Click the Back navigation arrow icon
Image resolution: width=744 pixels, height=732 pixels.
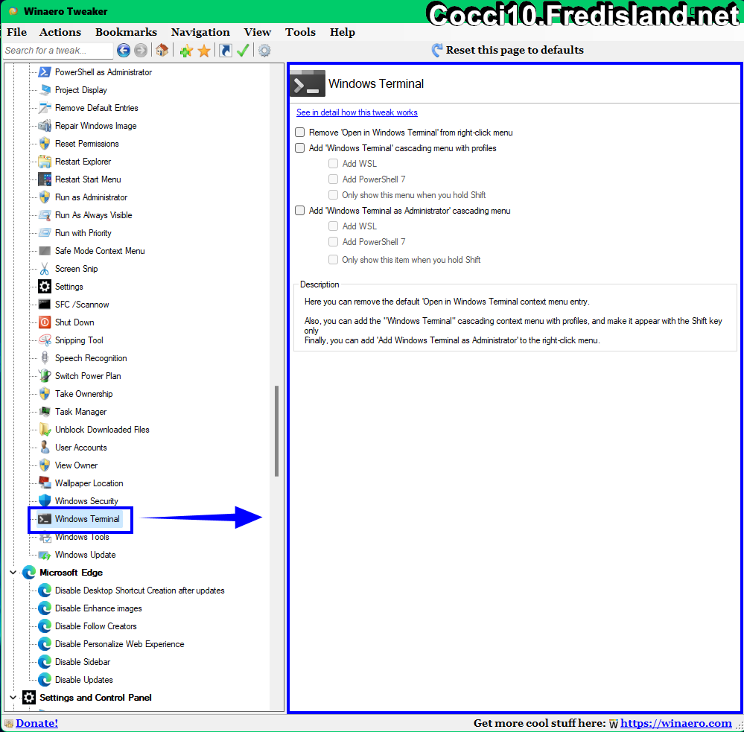pyautogui.click(x=124, y=51)
